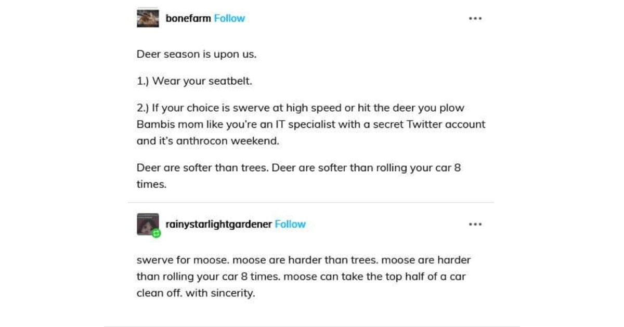Click the "Deer season is upon us." line

point(197,54)
